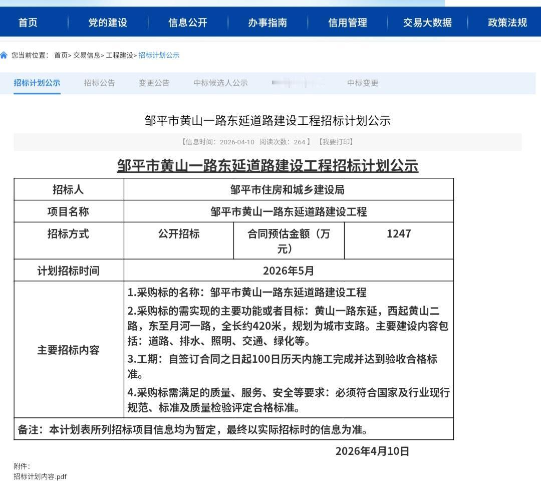
Task: Click the line starting 1.采购标的名称
Action: [x=247, y=293]
